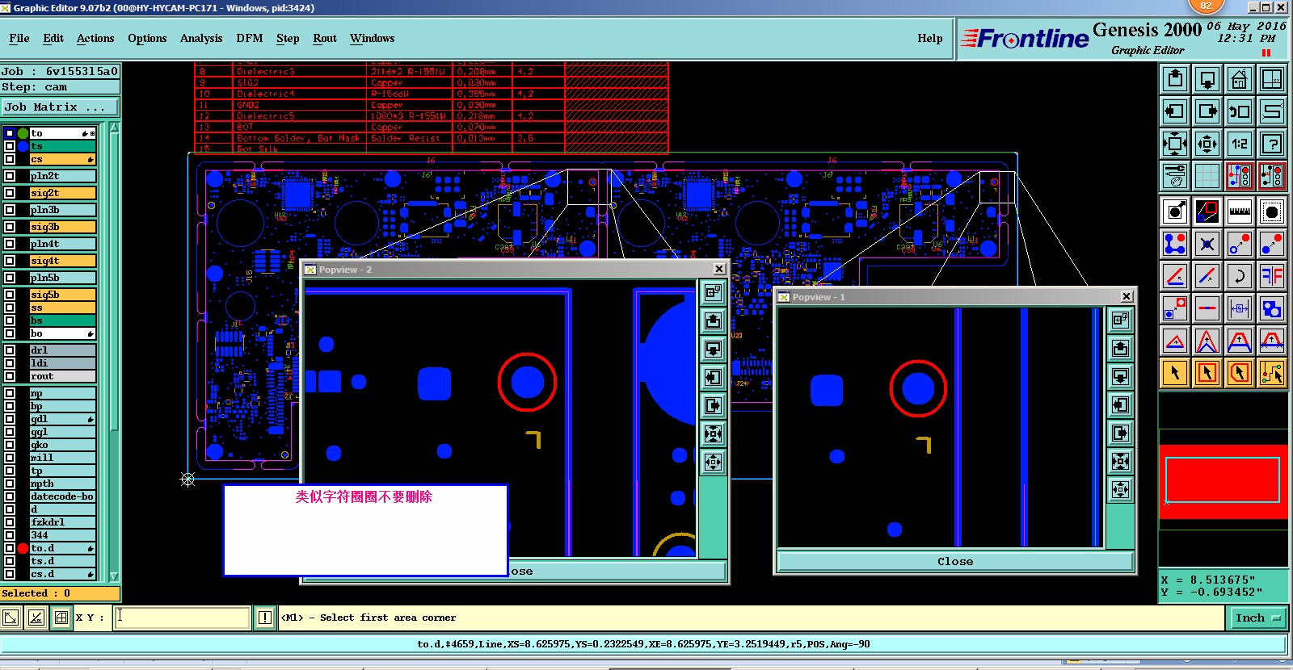The width and height of the screenshot is (1293, 670).
Task: Select the add feature pad-arrow icon
Action: point(1175,211)
